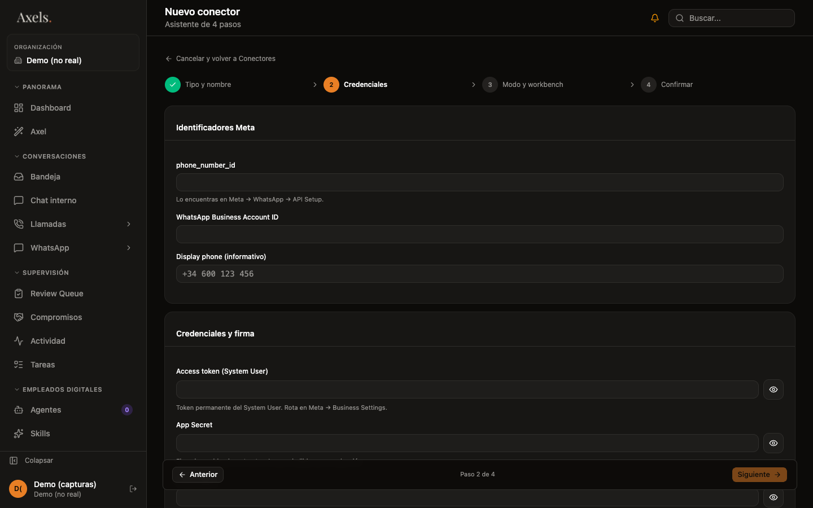Open the Compromisos page
This screenshot has height=508, width=813.
pos(73,317)
